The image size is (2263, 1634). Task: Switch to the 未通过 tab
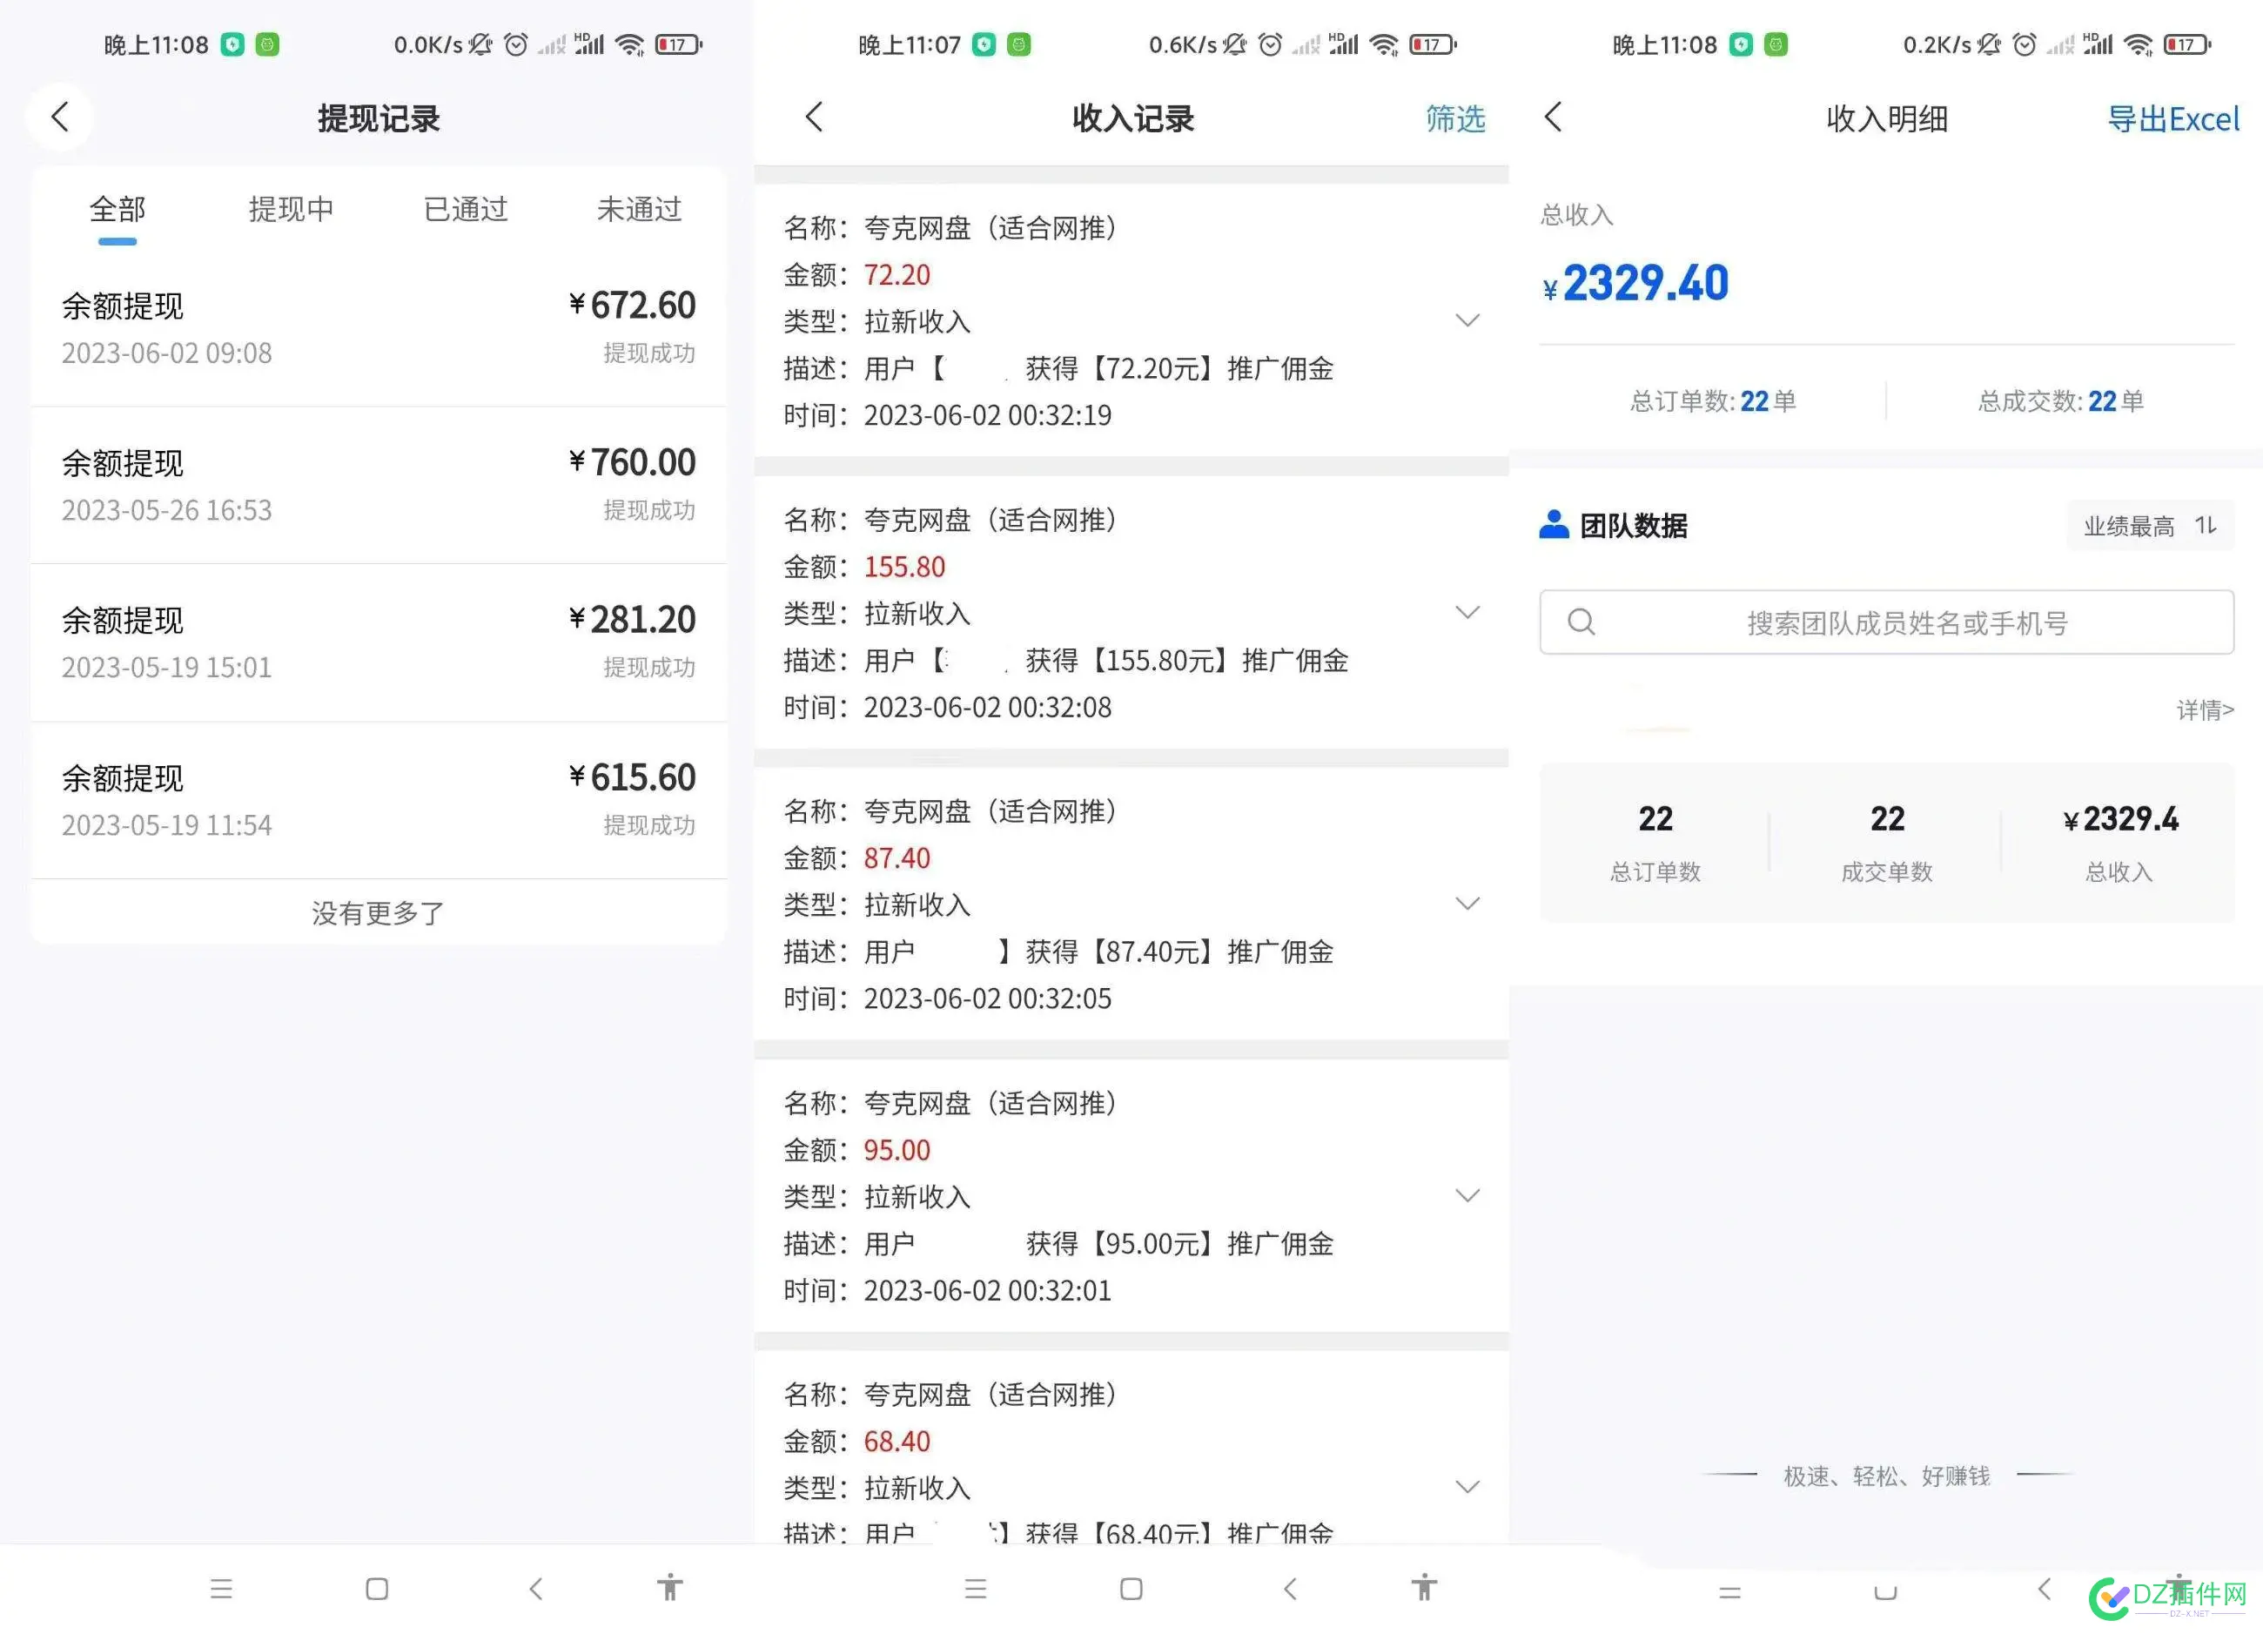(x=640, y=210)
